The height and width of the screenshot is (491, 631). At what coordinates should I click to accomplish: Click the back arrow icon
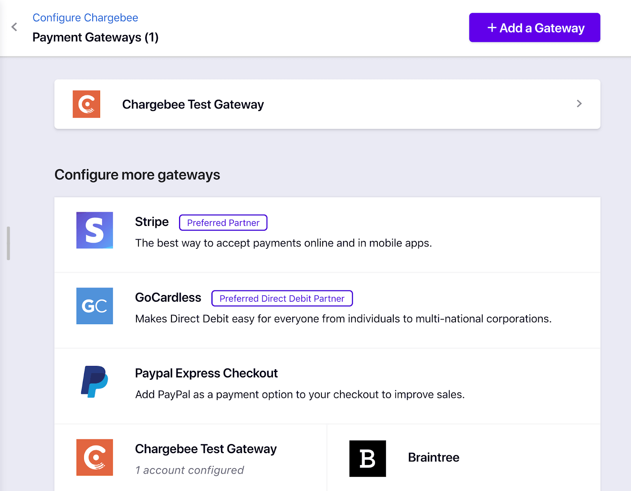pos(14,27)
